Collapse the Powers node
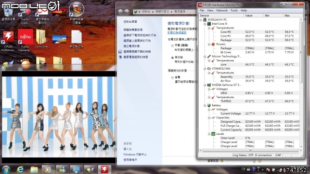Image resolution: width=310 pixels, height=174 pixels. [209, 44]
